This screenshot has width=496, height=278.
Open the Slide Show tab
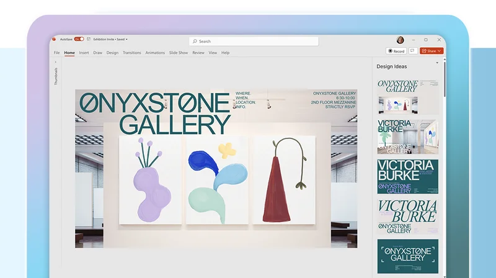179,53
